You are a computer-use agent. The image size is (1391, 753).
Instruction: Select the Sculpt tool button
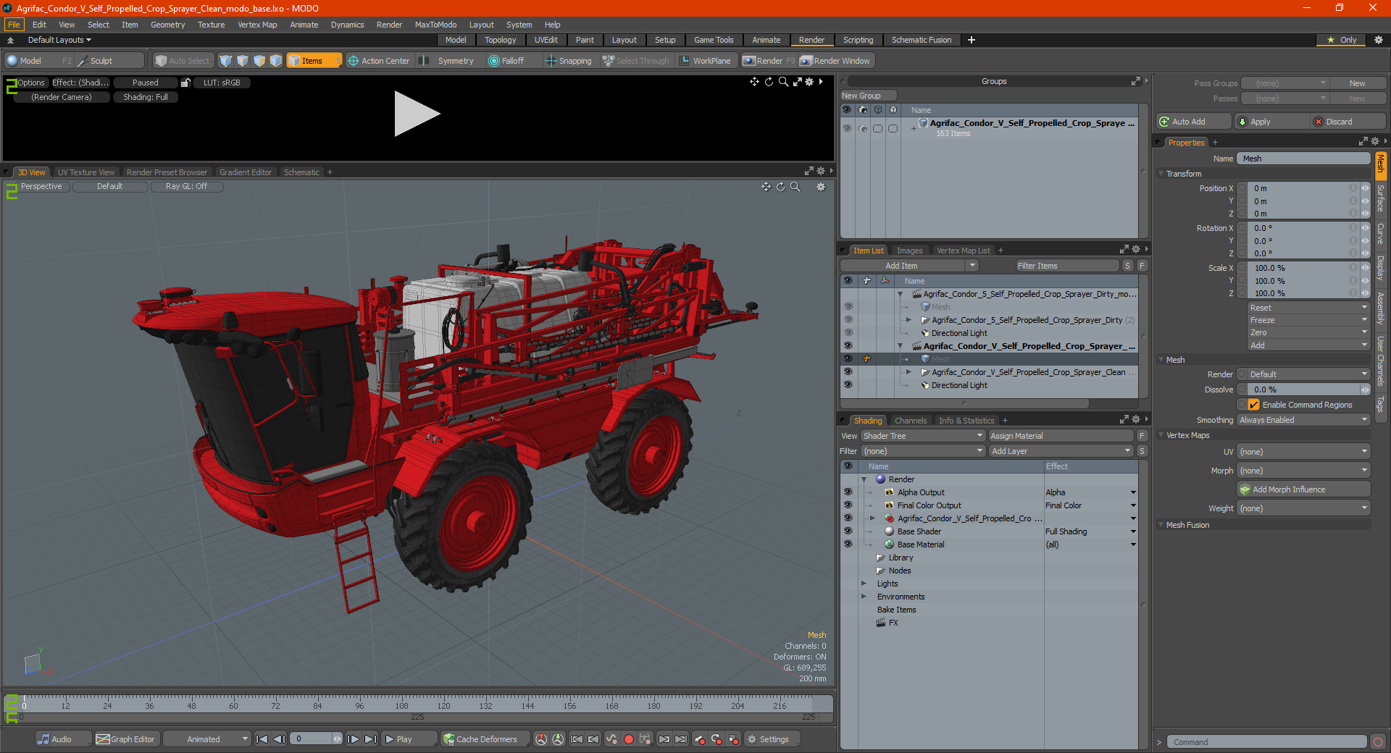[101, 61]
